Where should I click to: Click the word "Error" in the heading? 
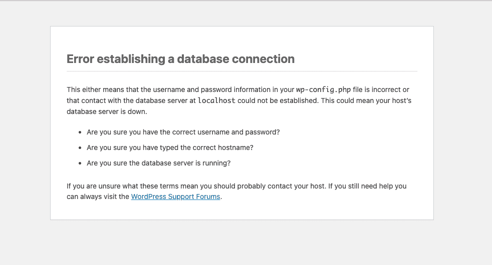(80, 59)
